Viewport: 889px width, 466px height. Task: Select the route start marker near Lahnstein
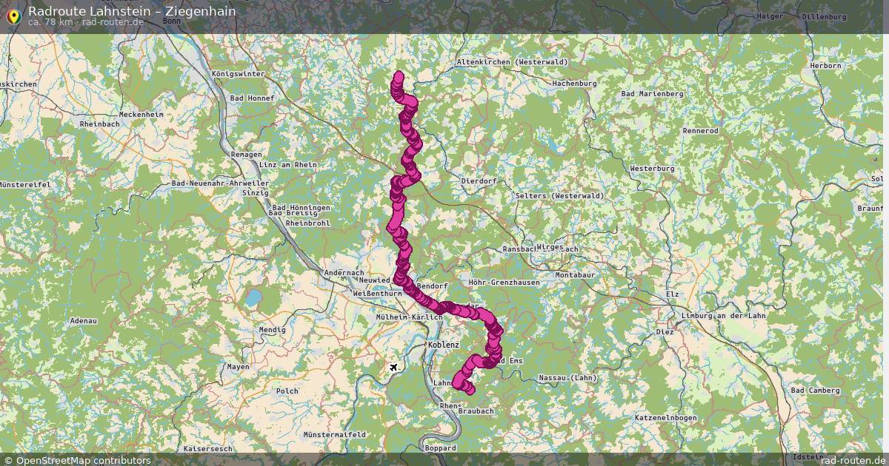[469, 389]
